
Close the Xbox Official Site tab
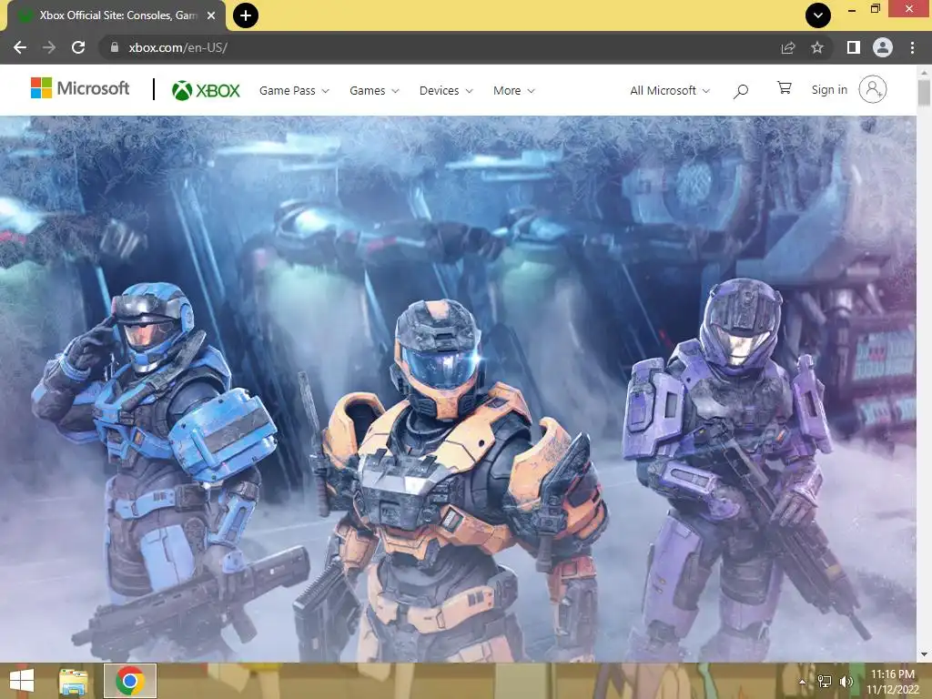click(211, 15)
